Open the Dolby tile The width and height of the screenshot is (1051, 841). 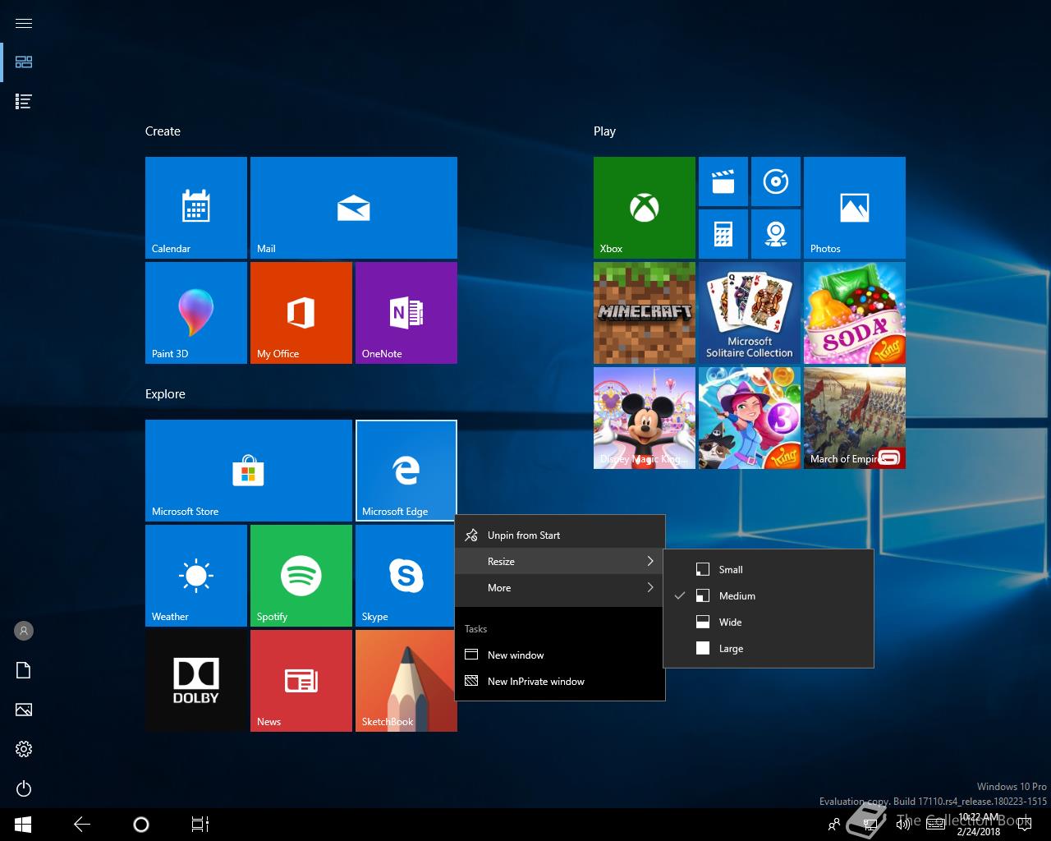coord(196,681)
